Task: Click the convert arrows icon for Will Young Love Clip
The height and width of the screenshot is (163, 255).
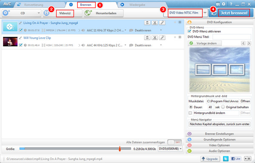Action: [x=147, y=38]
